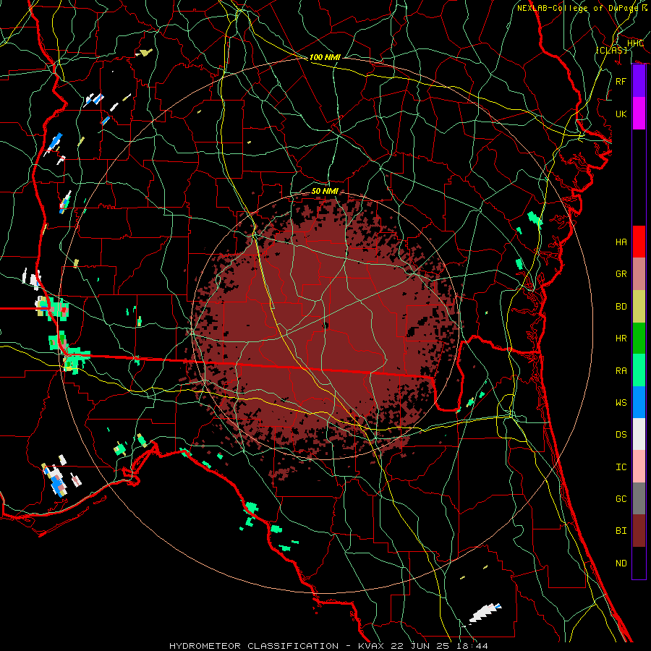Click the NEXLAB-College of DuPage text
This screenshot has height=651, width=651.
[x=577, y=8]
